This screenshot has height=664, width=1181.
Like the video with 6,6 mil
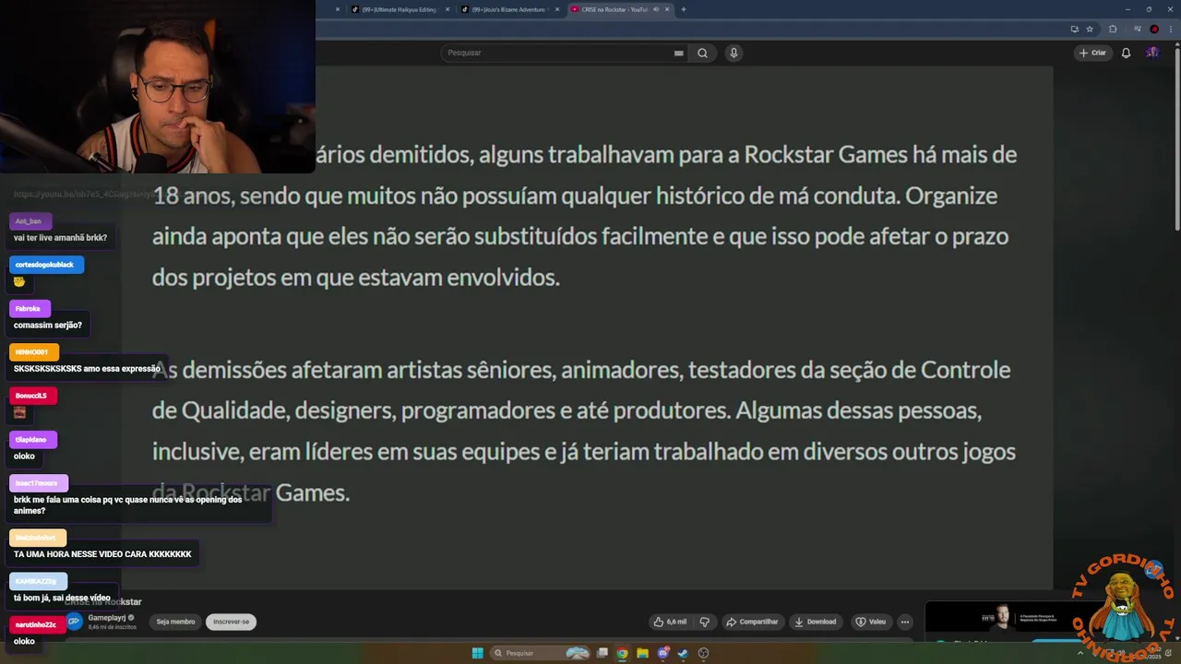pyautogui.click(x=671, y=622)
